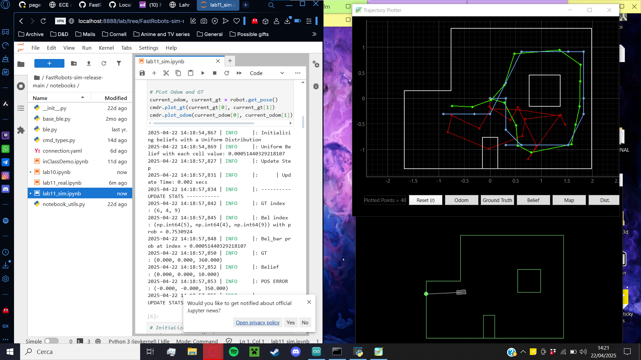Click Open privacy policy link

pyautogui.click(x=257, y=322)
